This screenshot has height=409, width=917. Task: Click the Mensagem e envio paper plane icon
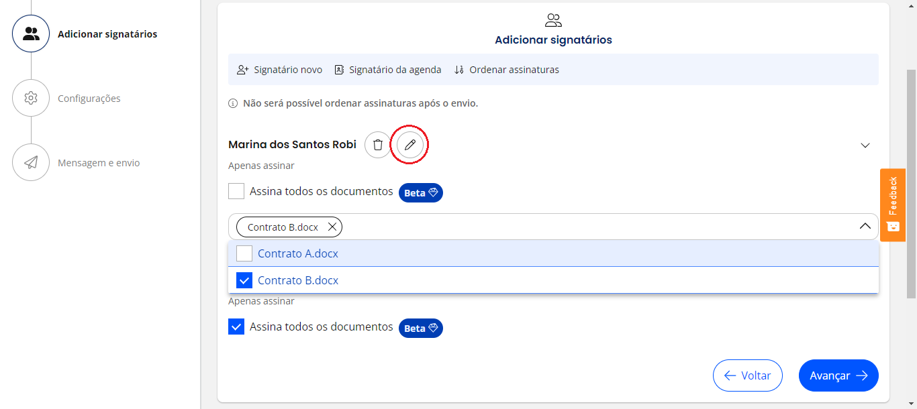point(31,162)
